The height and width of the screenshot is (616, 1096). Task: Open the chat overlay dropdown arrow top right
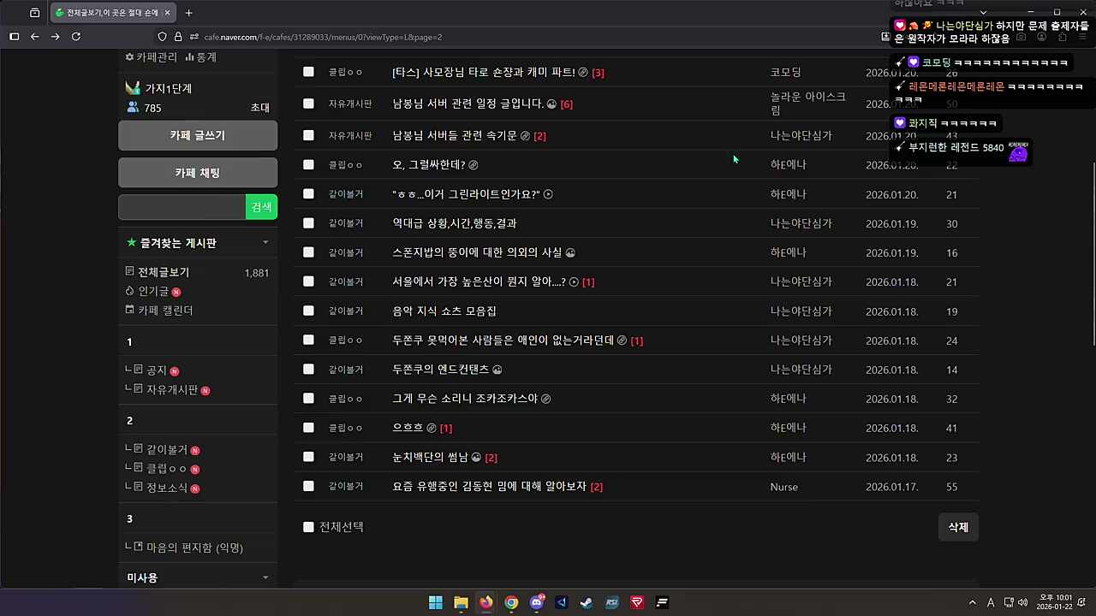[x=983, y=12]
